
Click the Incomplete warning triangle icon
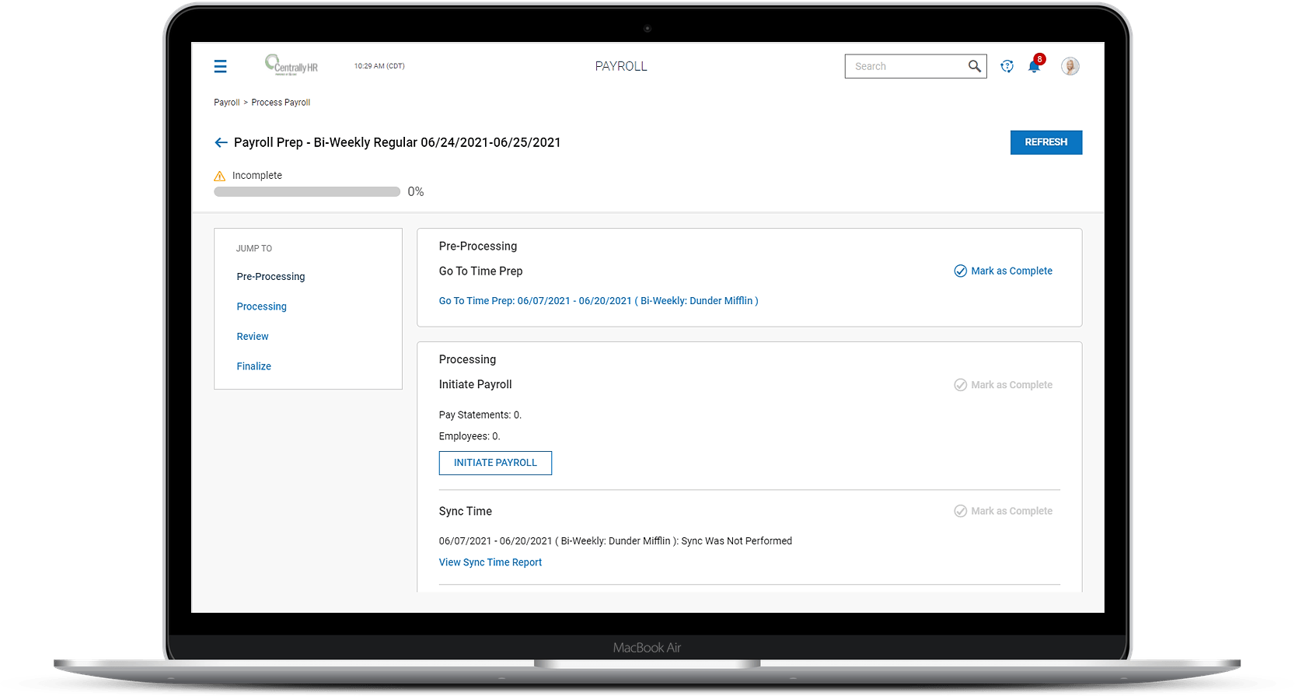pos(220,177)
